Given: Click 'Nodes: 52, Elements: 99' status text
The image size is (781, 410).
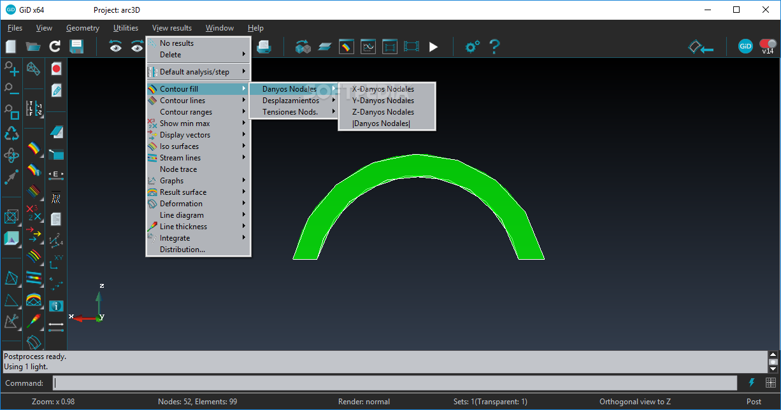Looking at the screenshot, I should 197,402.
